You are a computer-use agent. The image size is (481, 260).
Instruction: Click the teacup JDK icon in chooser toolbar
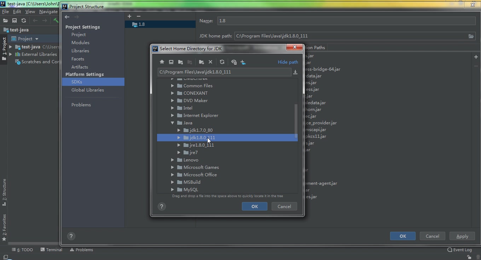[243, 62]
